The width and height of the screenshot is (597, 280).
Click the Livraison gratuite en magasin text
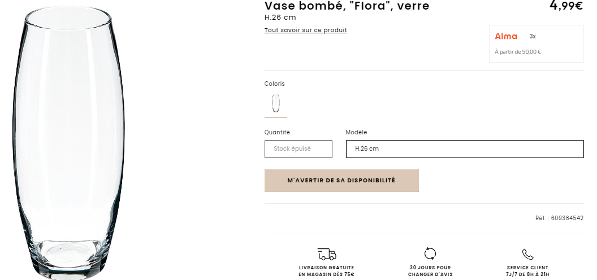327,271
